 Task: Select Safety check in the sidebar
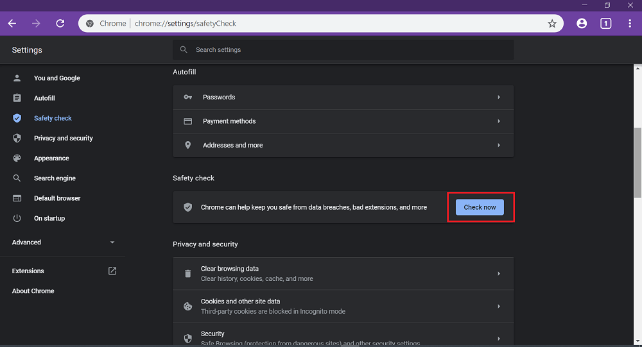click(53, 118)
